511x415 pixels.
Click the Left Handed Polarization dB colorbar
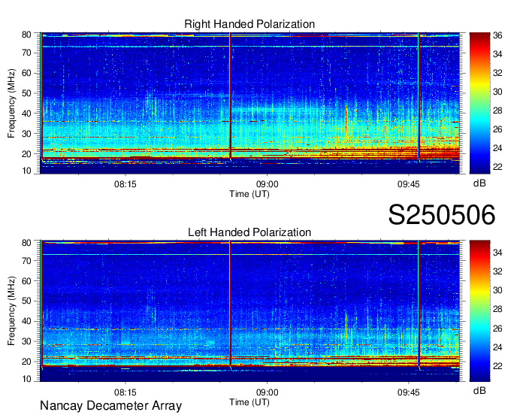[479, 311]
